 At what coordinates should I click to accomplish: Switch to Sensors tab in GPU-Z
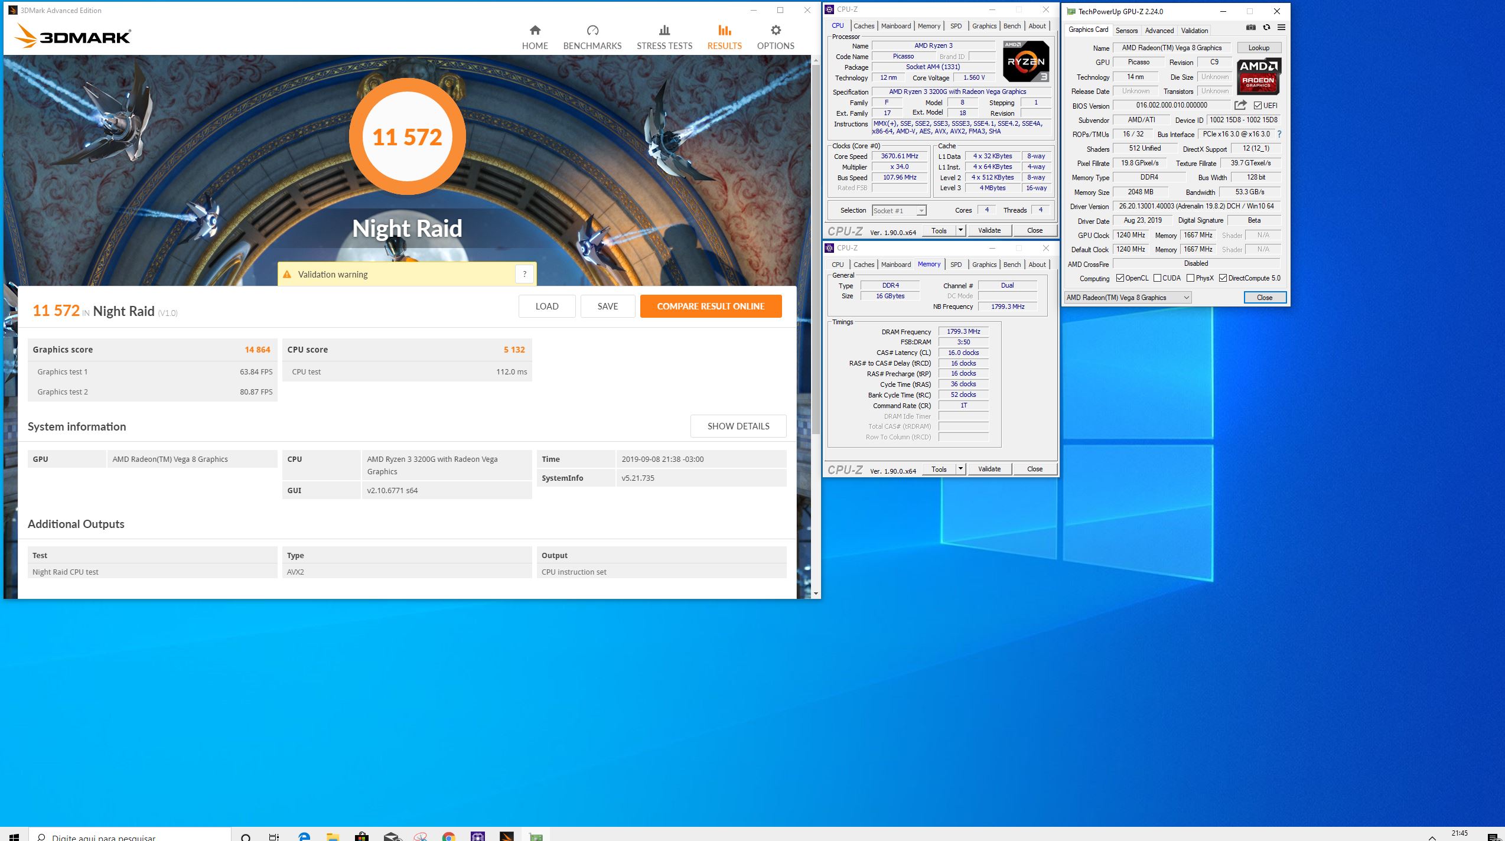tap(1126, 31)
